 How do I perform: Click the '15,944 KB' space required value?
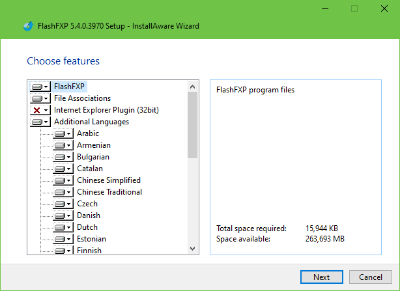[x=322, y=229]
